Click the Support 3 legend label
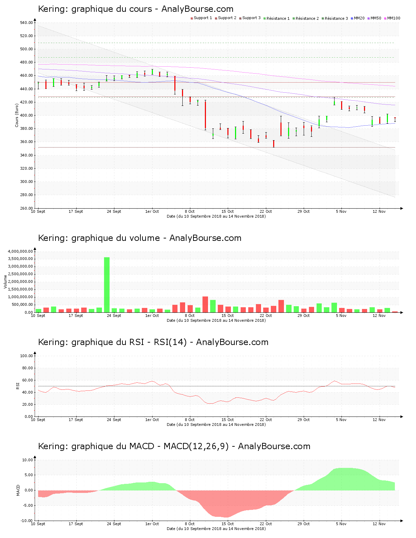 (251, 18)
